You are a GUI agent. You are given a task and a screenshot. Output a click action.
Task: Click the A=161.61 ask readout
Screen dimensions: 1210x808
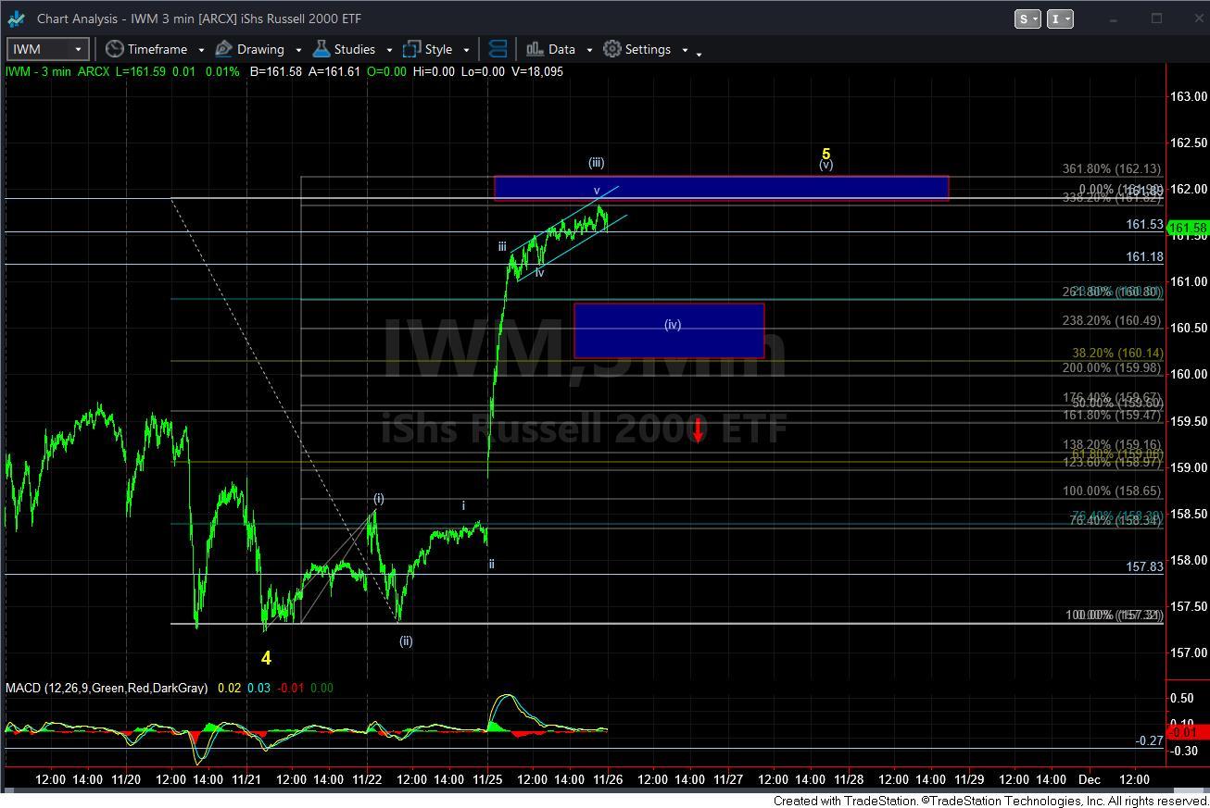pyautogui.click(x=334, y=71)
